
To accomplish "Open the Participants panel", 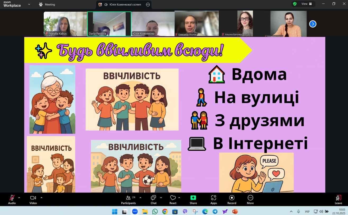I will click(129, 199).
